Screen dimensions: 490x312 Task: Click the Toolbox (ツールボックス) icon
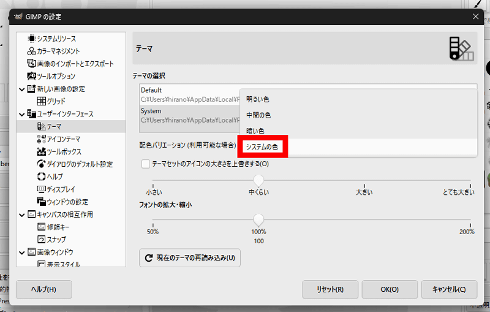pos(42,151)
